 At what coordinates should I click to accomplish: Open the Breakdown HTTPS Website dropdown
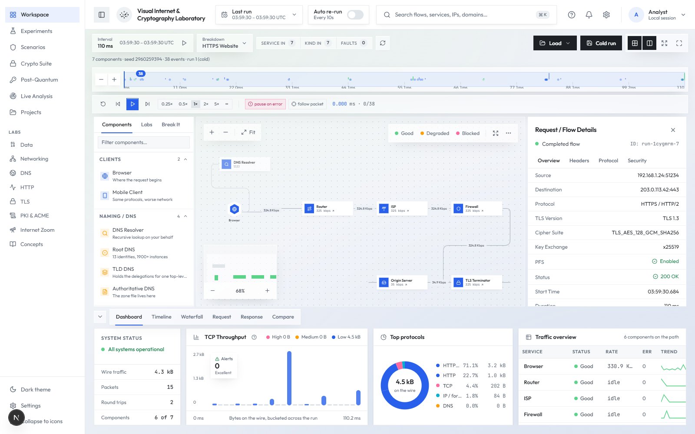coord(224,43)
